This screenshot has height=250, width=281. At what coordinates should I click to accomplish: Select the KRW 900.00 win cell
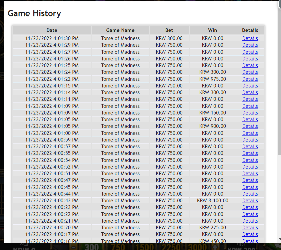click(213, 126)
